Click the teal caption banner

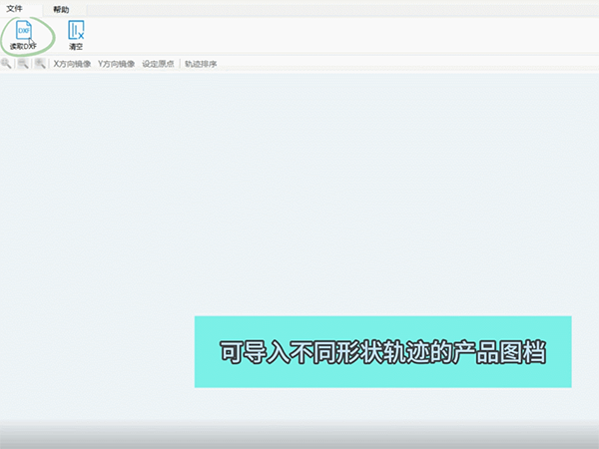(x=382, y=327)
